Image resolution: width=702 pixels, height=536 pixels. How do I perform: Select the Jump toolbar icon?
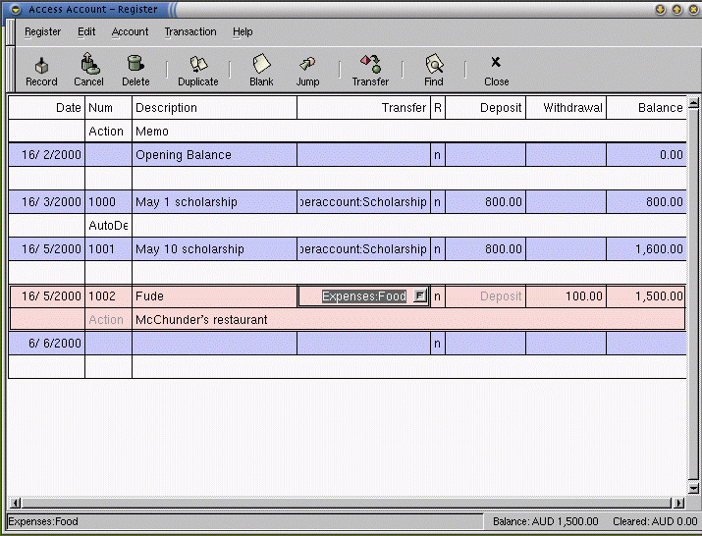[x=307, y=65]
